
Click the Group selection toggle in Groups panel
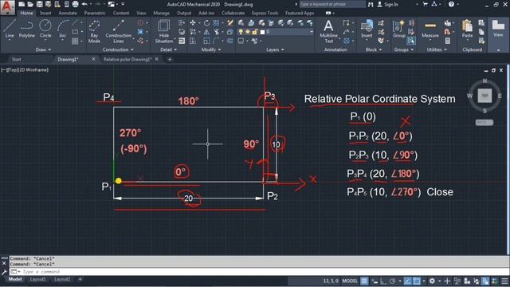411,41
